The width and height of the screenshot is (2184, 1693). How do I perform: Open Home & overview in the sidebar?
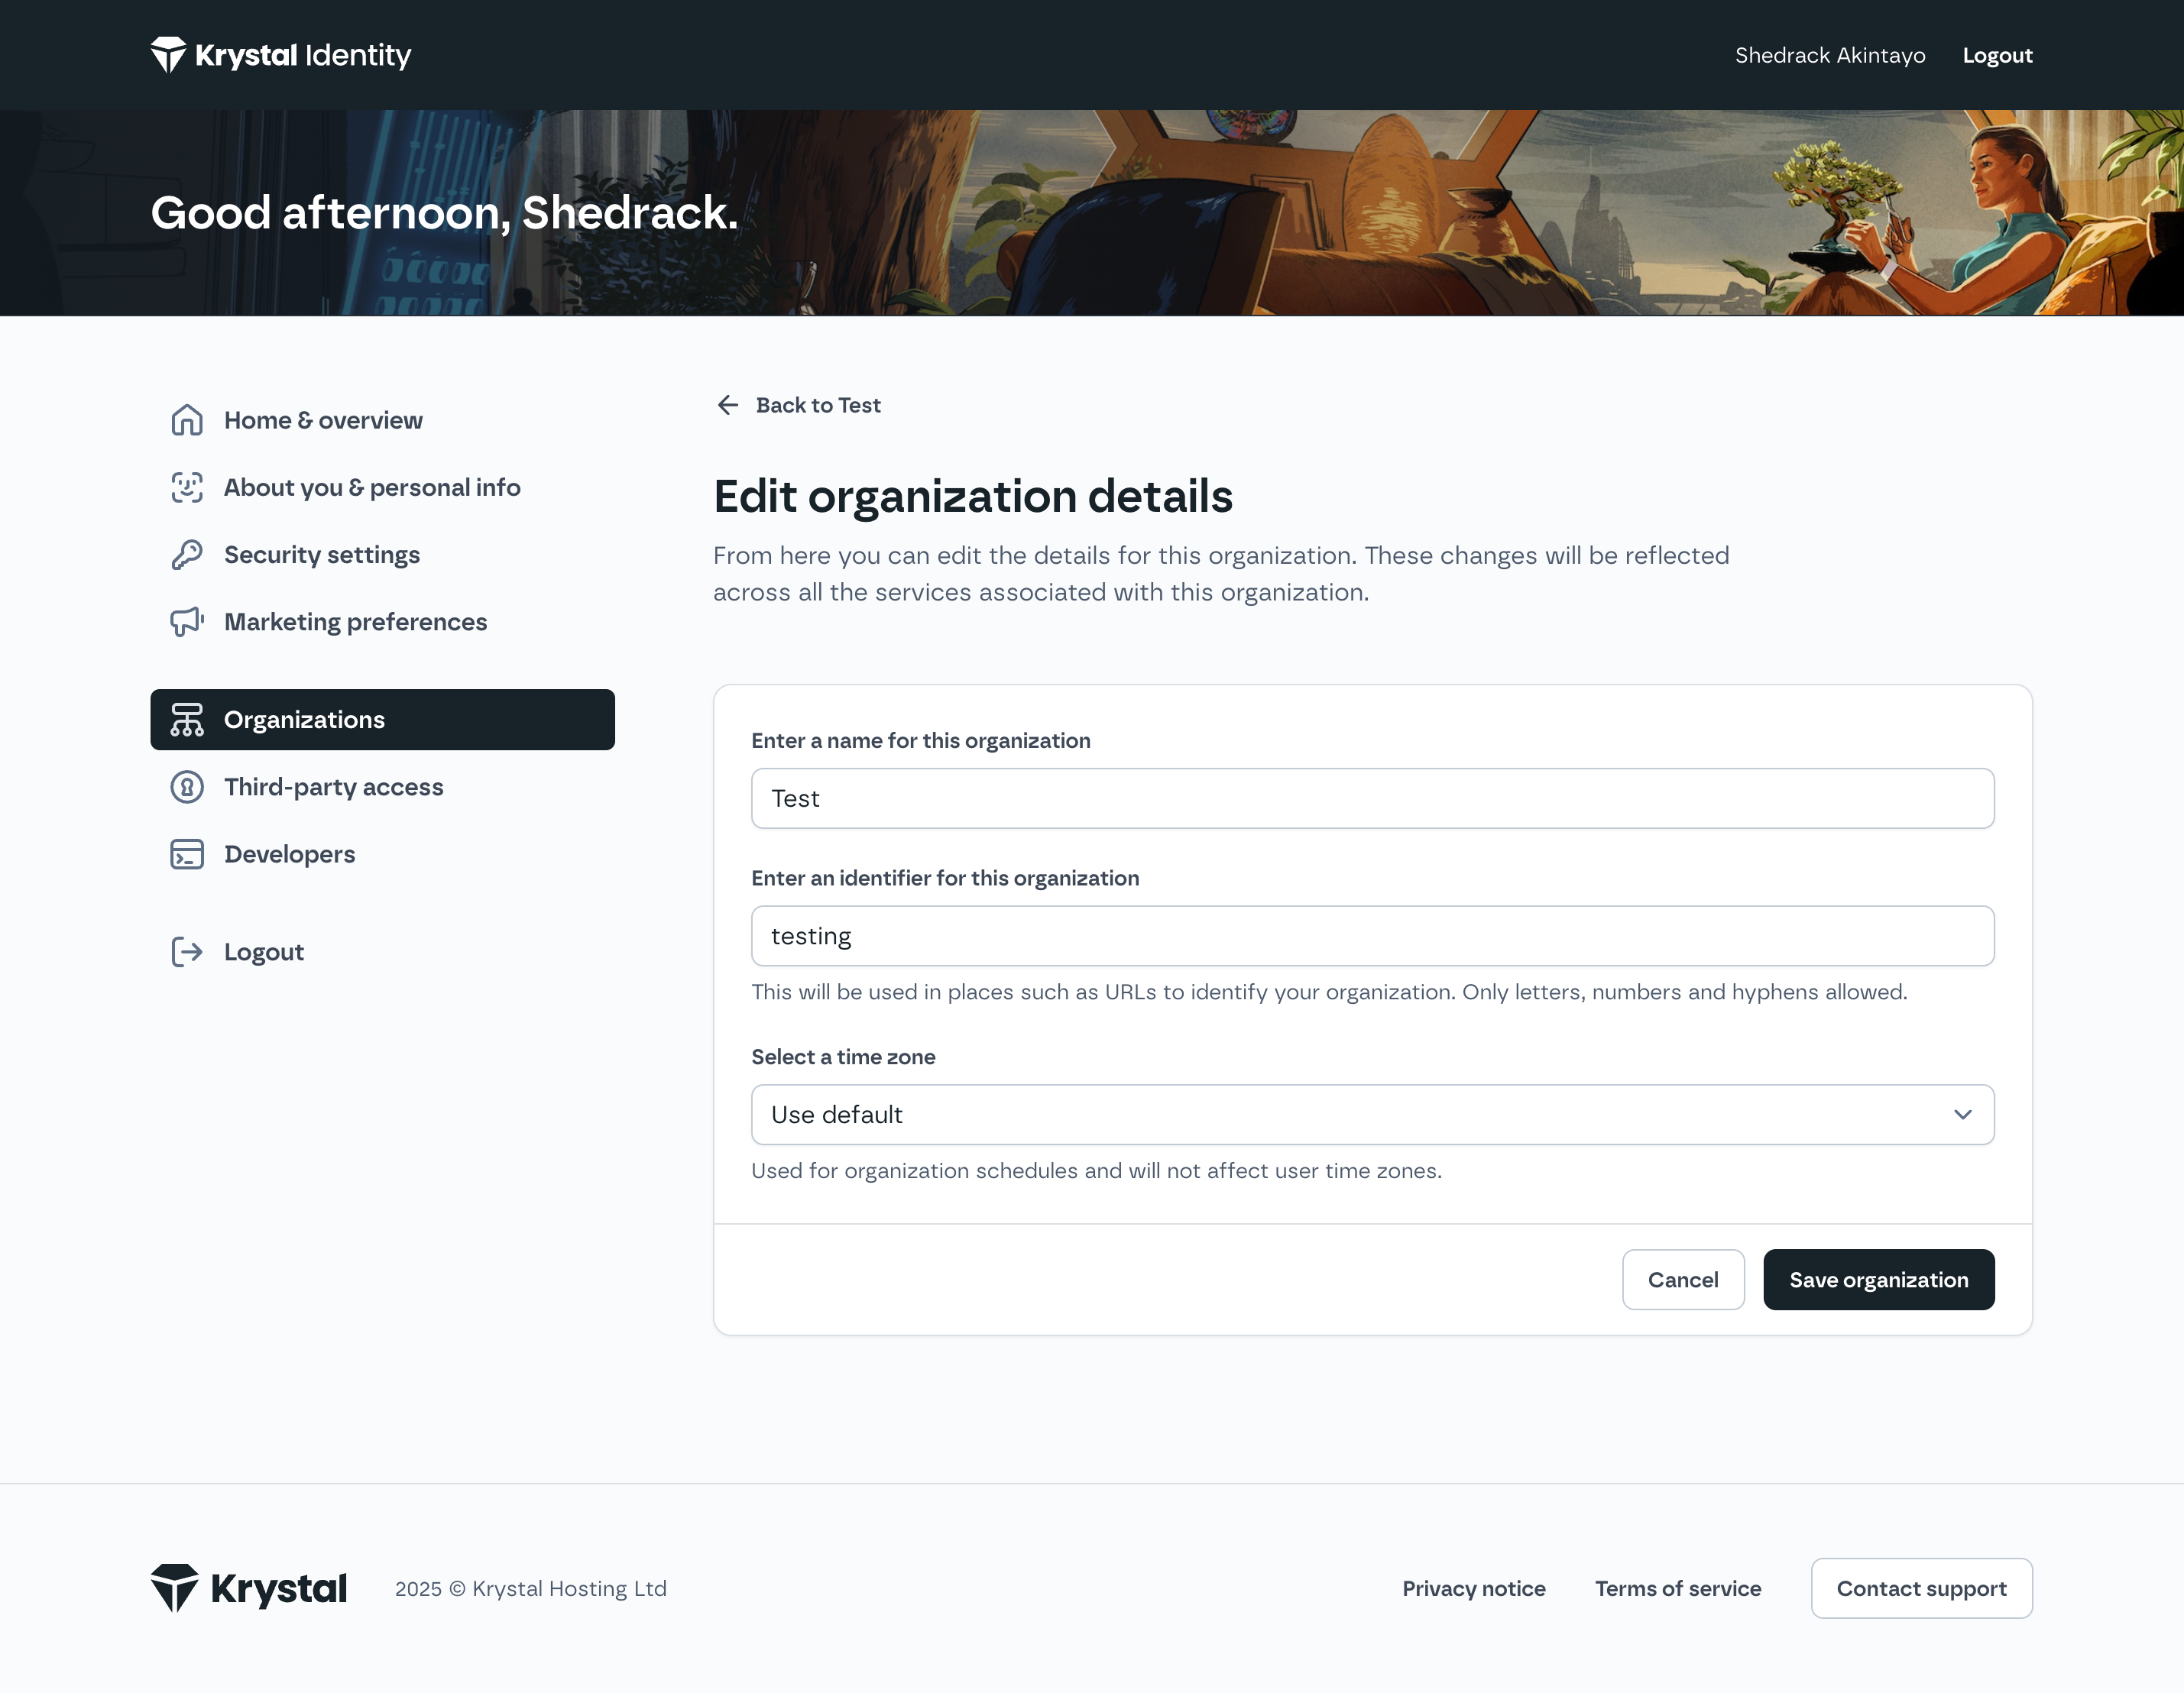pos(383,420)
